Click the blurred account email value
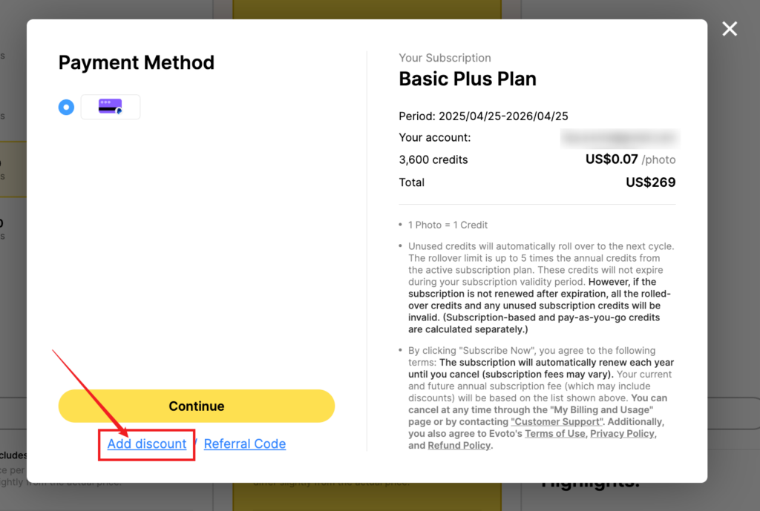 pos(620,137)
